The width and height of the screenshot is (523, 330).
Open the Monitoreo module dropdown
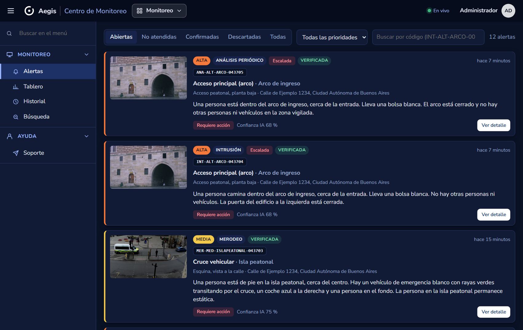(x=159, y=11)
